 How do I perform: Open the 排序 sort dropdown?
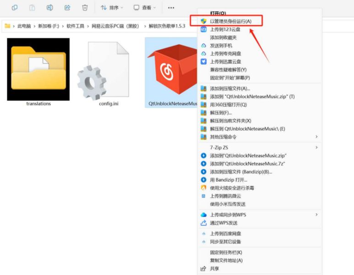(112, 8)
